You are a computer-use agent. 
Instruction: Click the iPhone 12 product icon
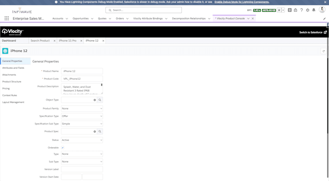5,51
